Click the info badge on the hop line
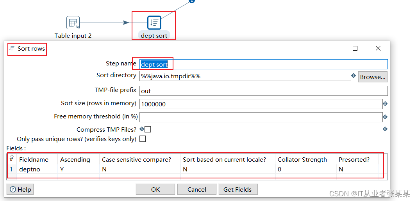The width and height of the screenshot is (416, 201). tap(192, 1)
